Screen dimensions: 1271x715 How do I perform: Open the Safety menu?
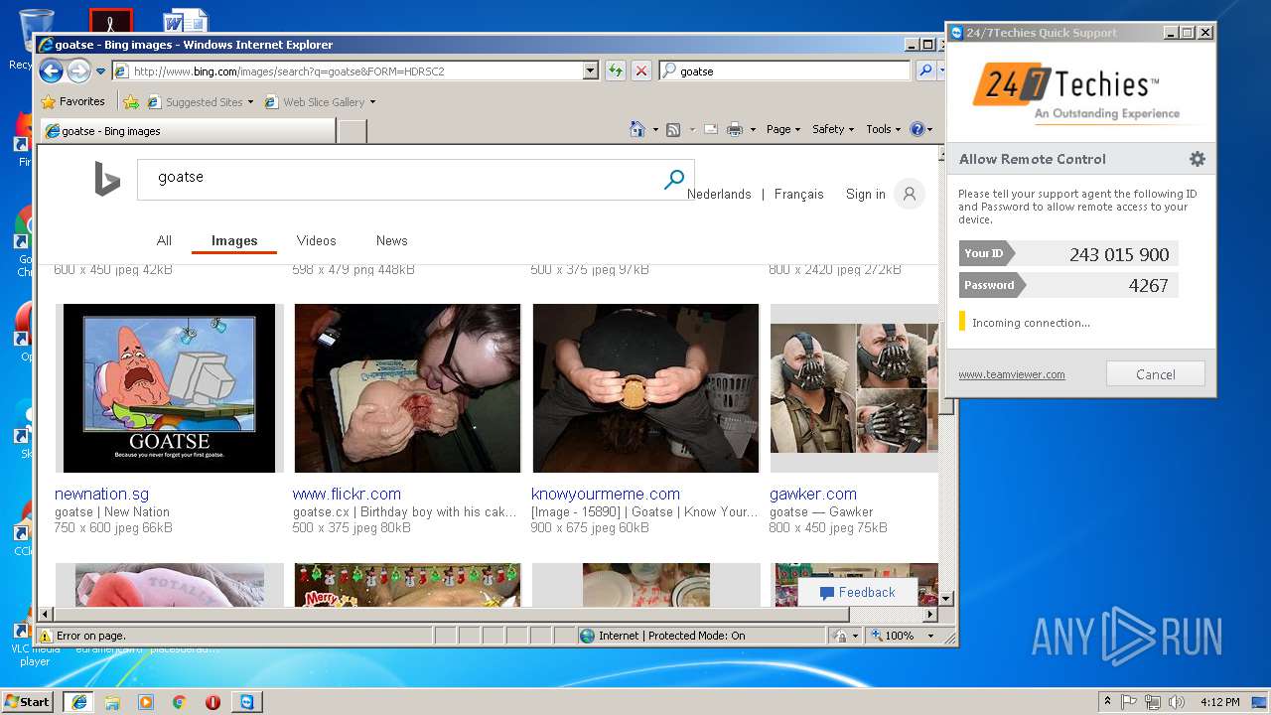tap(832, 129)
